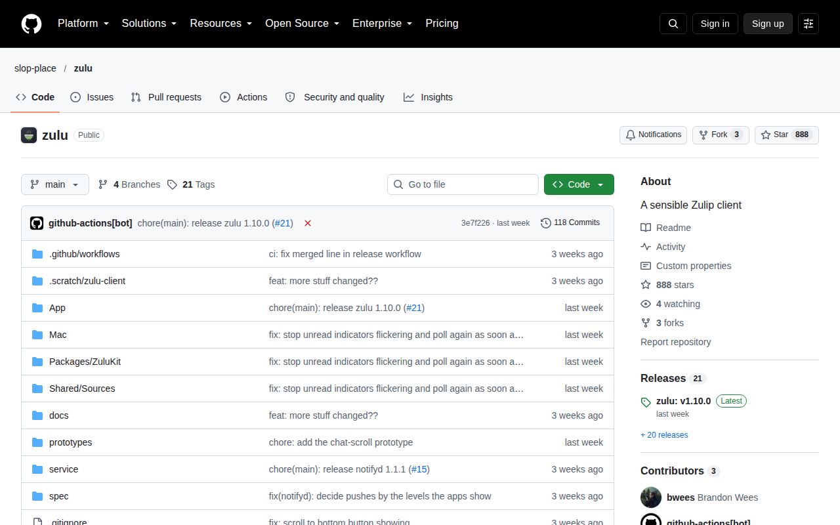This screenshot has width=840, height=525.
Task: Open the Security and quality tab
Action: tap(335, 97)
